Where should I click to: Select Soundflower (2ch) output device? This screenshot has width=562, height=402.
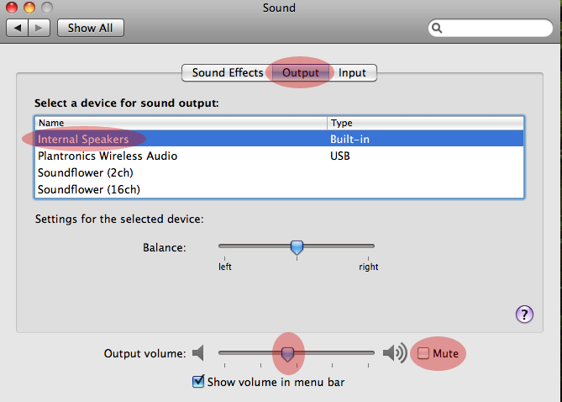(x=279, y=172)
